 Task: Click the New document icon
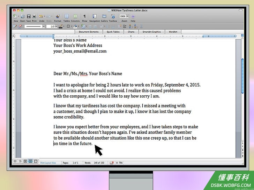(15, 16)
